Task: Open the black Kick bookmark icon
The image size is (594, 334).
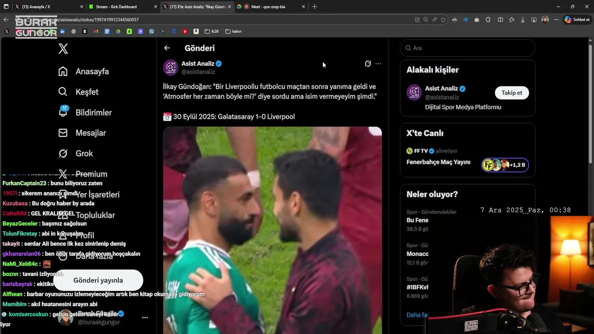Action: point(85,31)
